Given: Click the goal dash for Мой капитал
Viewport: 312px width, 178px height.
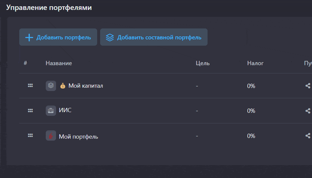Looking at the screenshot, I should click(x=197, y=86).
